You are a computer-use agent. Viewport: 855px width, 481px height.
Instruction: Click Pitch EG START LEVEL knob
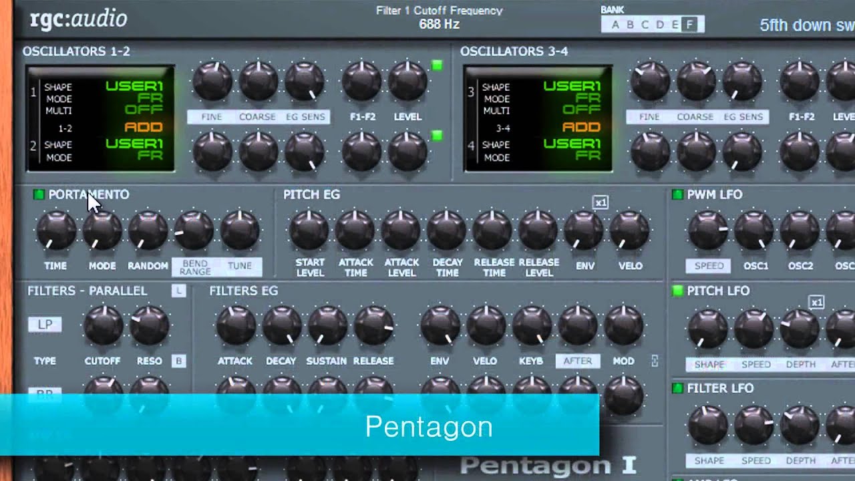(x=309, y=230)
